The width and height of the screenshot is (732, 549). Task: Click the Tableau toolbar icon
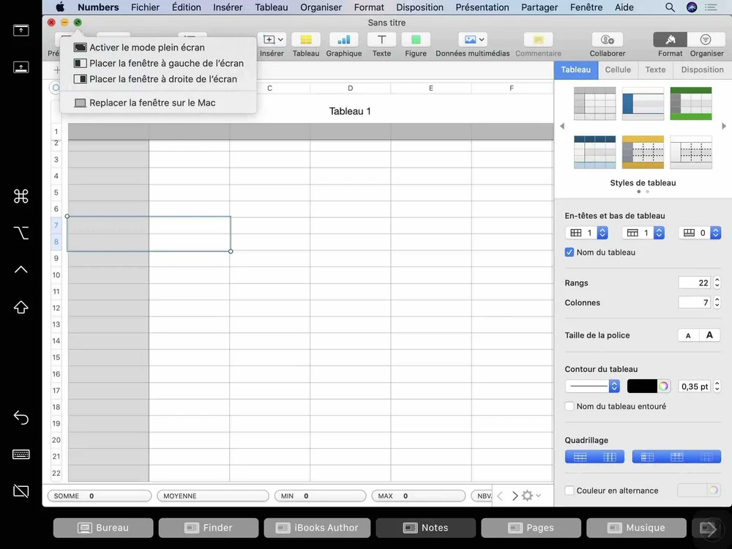[x=306, y=40]
